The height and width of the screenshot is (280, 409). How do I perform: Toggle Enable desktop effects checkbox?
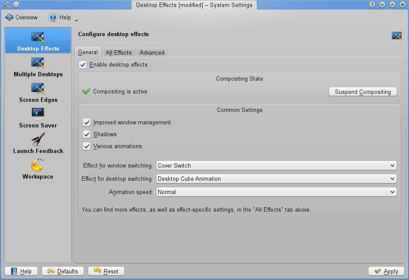coord(83,65)
